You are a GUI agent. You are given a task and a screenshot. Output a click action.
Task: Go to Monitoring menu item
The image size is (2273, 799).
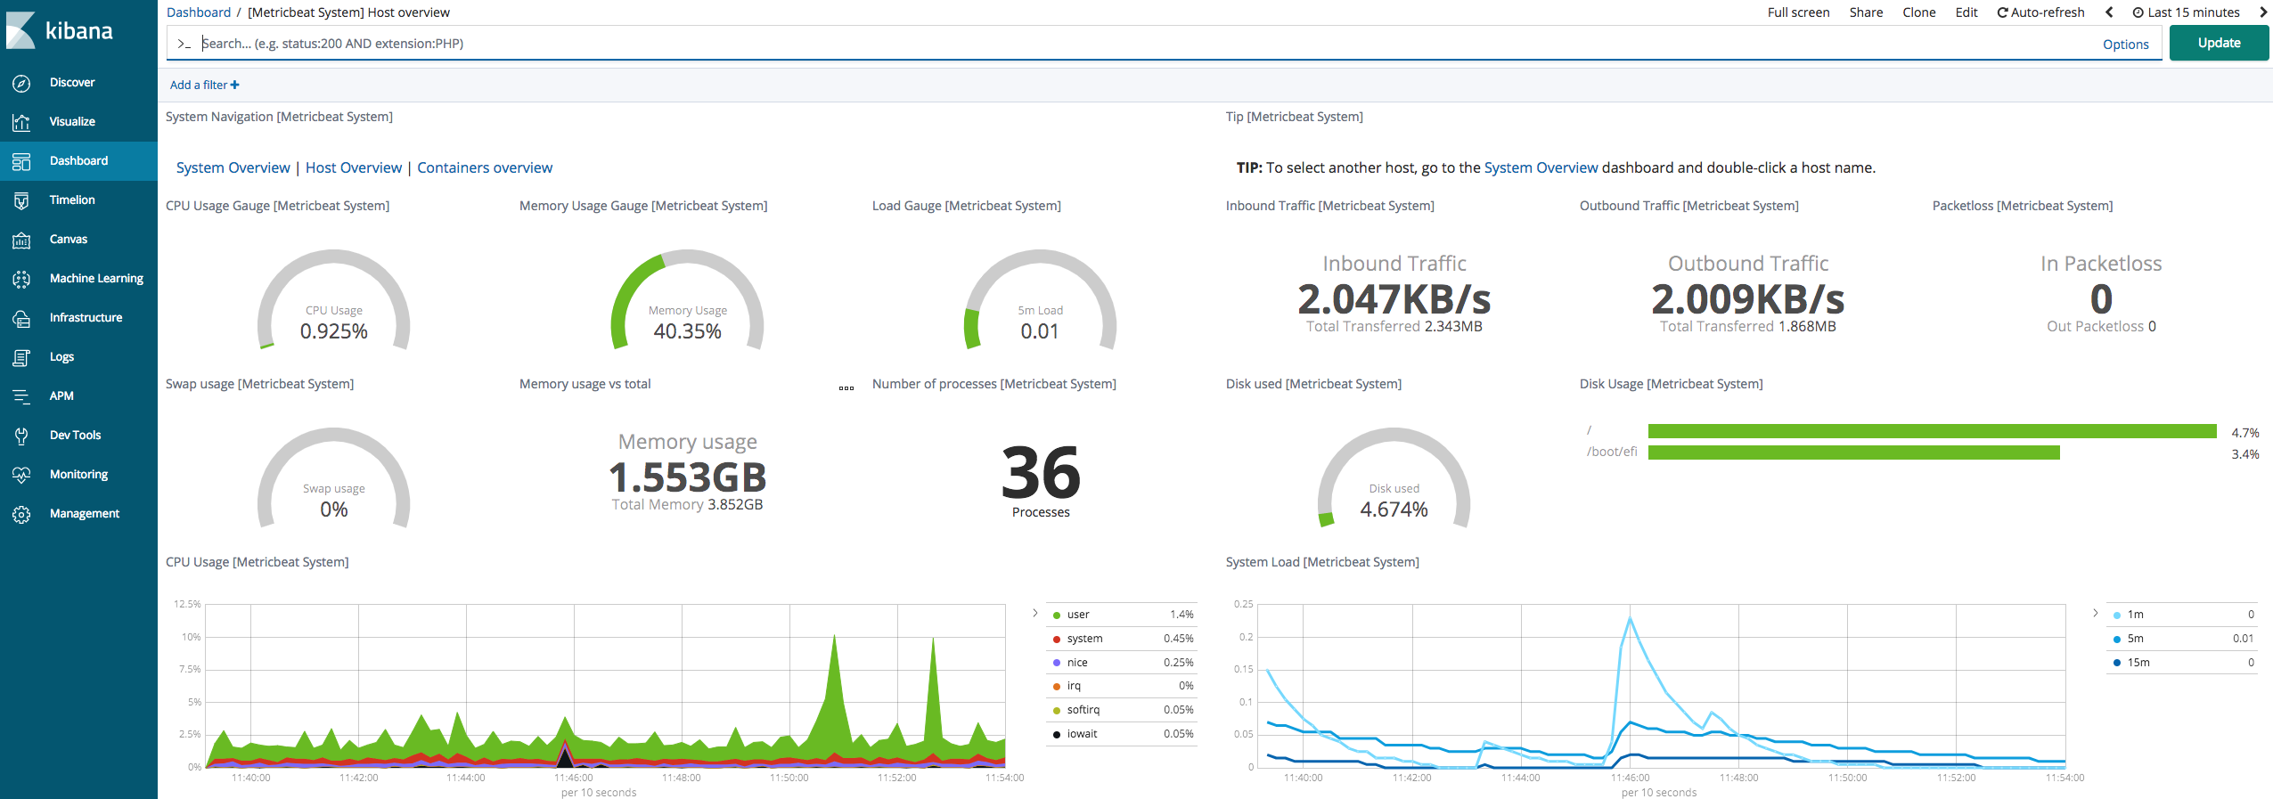pos(78,475)
